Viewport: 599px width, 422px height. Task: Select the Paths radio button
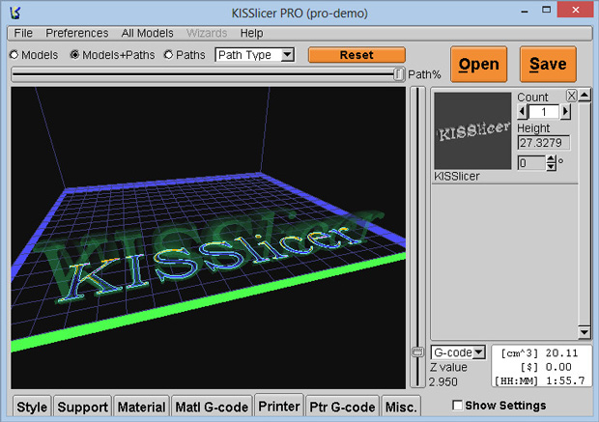pyautogui.click(x=168, y=55)
